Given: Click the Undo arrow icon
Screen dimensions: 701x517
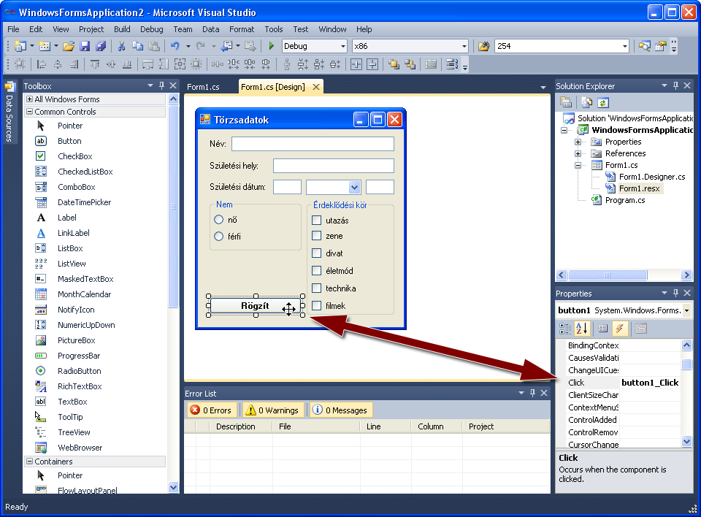Looking at the screenshot, I should 175,46.
